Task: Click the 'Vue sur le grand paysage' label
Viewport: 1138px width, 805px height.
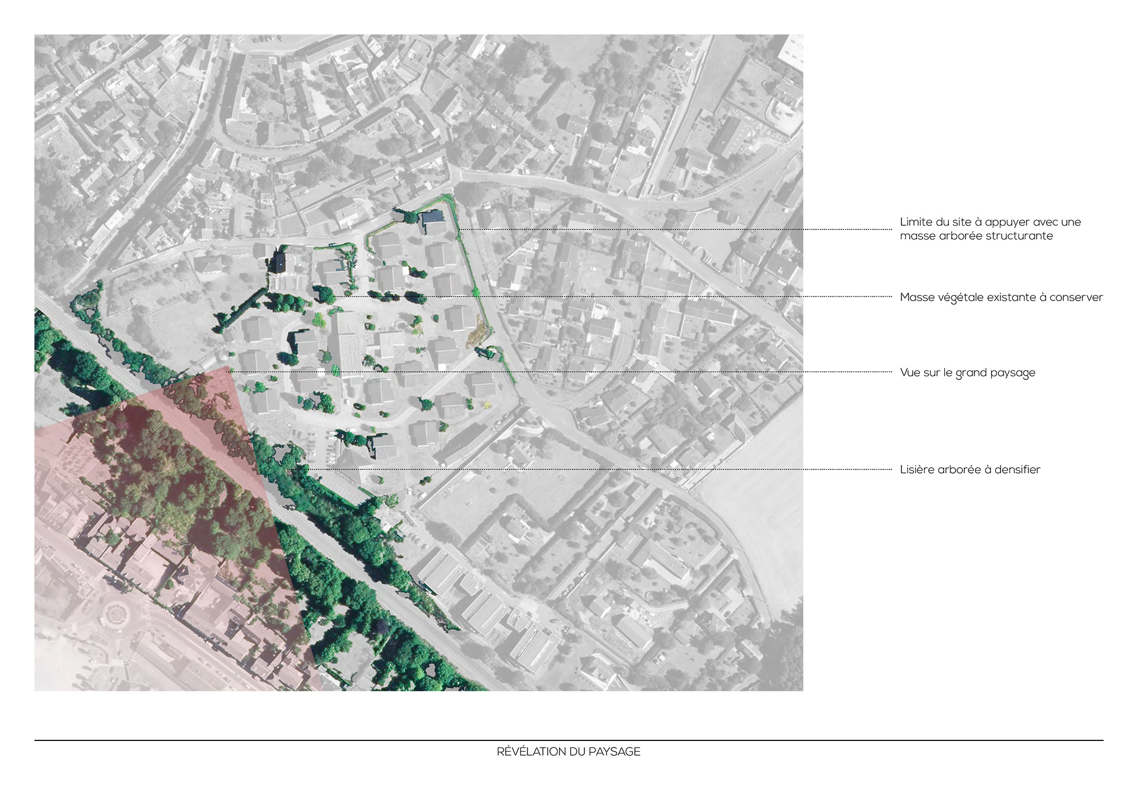Action: point(967,373)
